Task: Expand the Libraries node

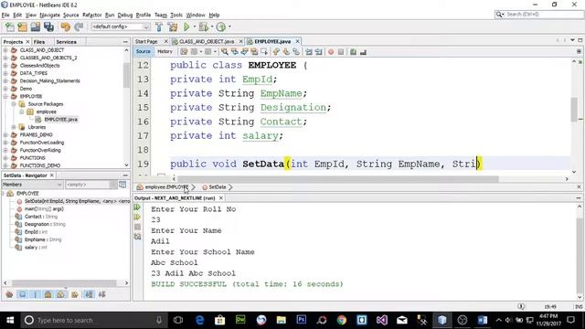Action: pos(14,127)
